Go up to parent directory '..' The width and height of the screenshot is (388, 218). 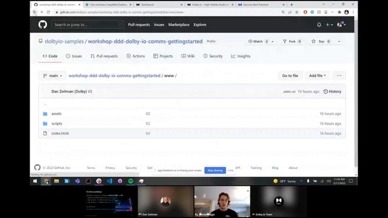point(45,104)
